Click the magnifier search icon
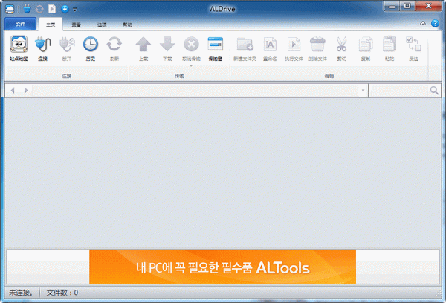The height and width of the screenshot is (303, 446). pyautogui.click(x=434, y=91)
